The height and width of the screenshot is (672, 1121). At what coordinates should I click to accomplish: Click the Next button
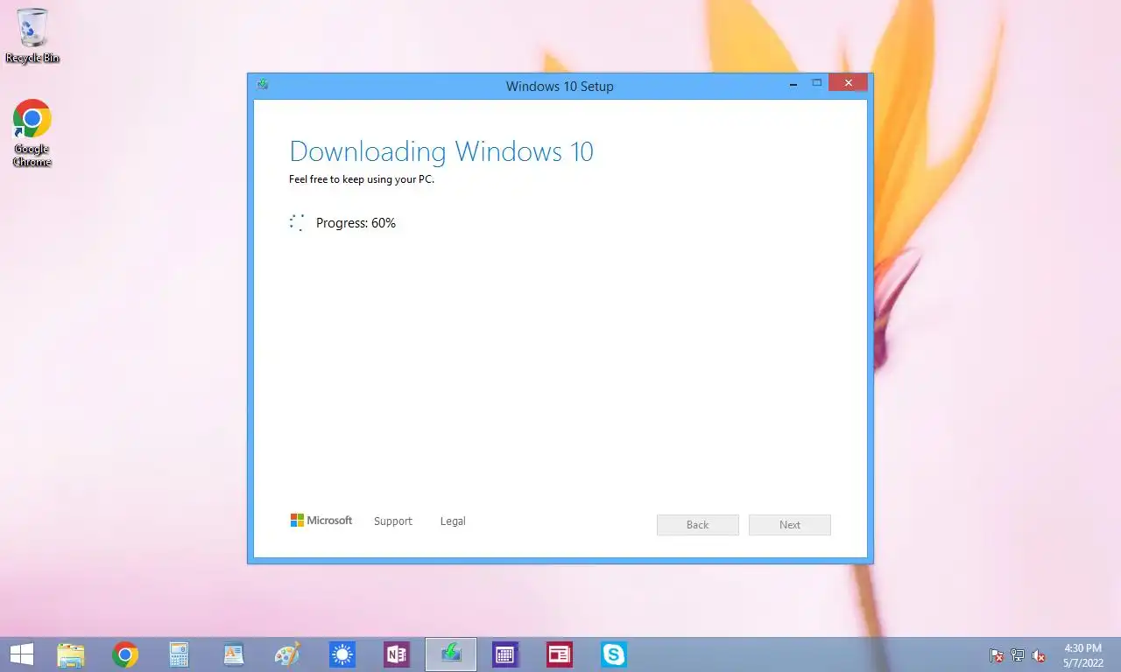click(790, 525)
